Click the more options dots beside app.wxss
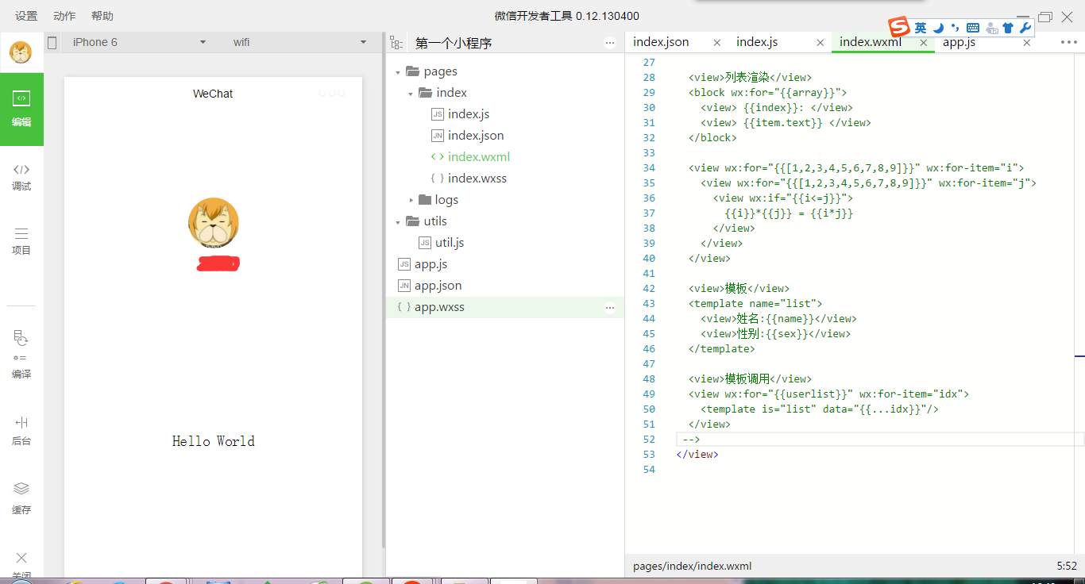The width and height of the screenshot is (1085, 584). click(x=610, y=307)
